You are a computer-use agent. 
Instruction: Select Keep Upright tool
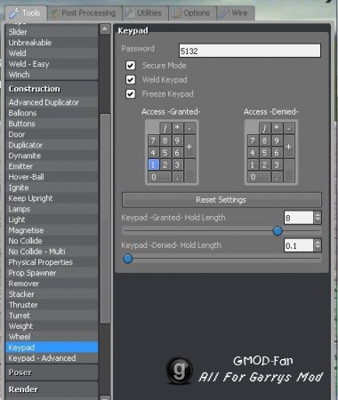pos(52,198)
